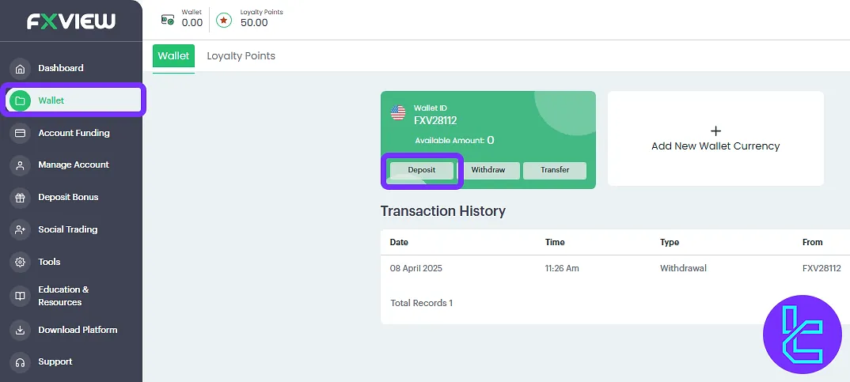
Task: Click the Time column header
Action: pos(555,242)
